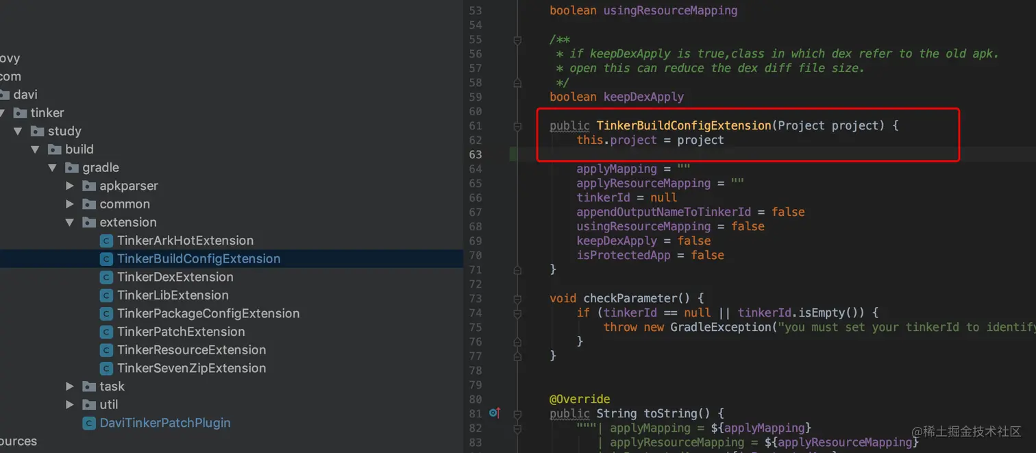Viewport: 1036px width, 453px height.
Task: Fold the constructor at line 61
Action: [517, 126]
